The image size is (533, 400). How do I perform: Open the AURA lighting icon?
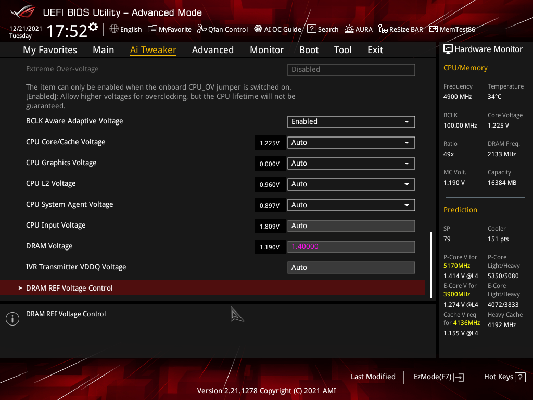(x=349, y=29)
